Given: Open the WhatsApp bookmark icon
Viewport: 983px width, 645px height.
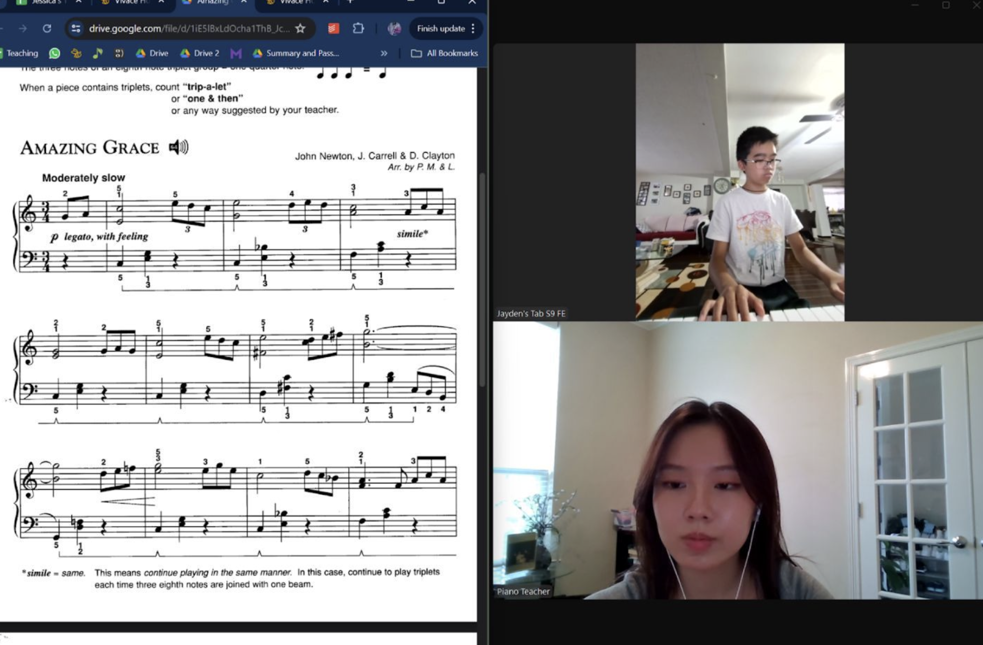Looking at the screenshot, I should pyautogui.click(x=55, y=53).
